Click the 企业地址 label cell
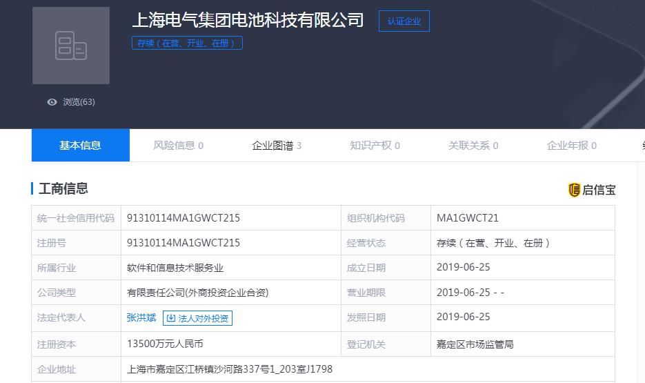The height and width of the screenshot is (383, 645). [x=76, y=369]
